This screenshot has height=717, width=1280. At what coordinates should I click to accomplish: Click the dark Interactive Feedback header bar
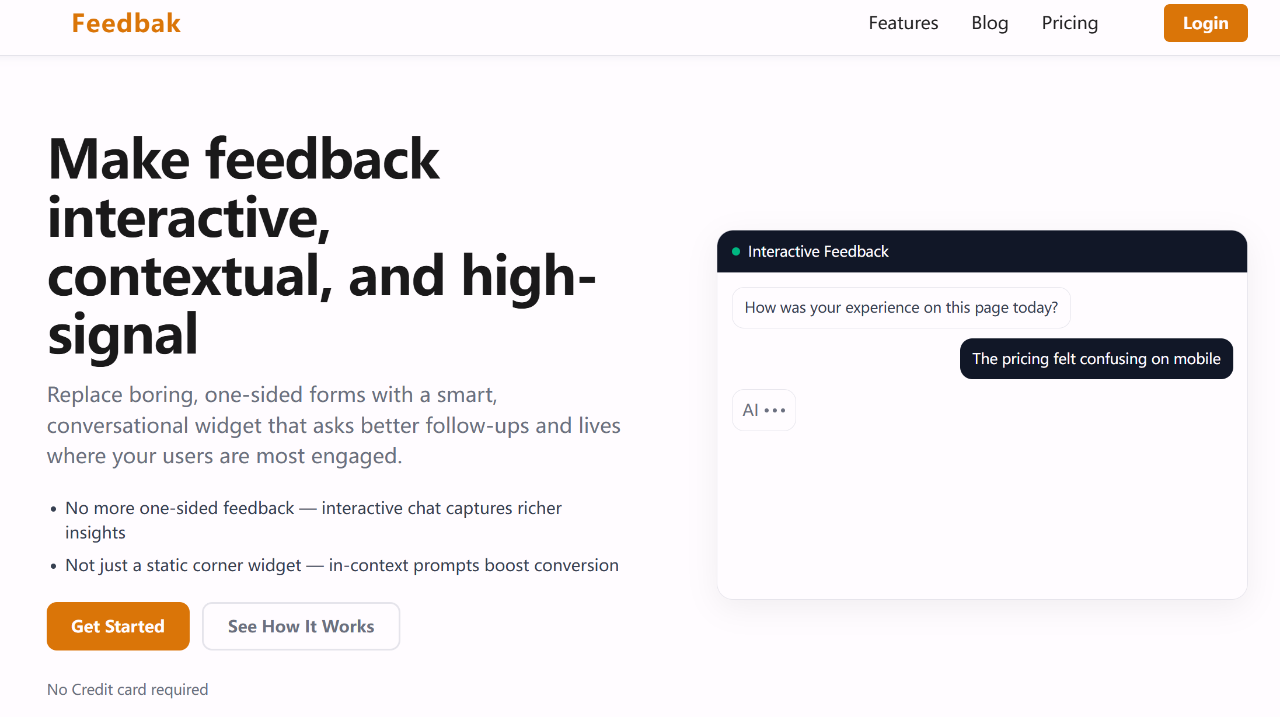(982, 251)
